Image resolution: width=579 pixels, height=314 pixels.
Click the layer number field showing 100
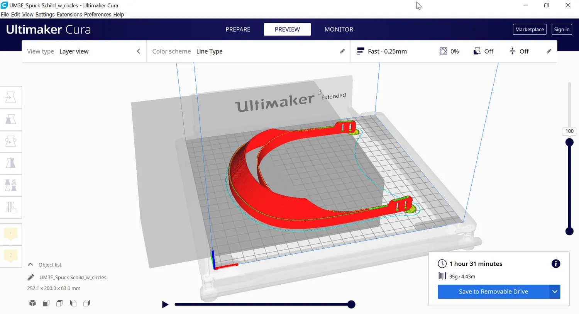(569, 131)
